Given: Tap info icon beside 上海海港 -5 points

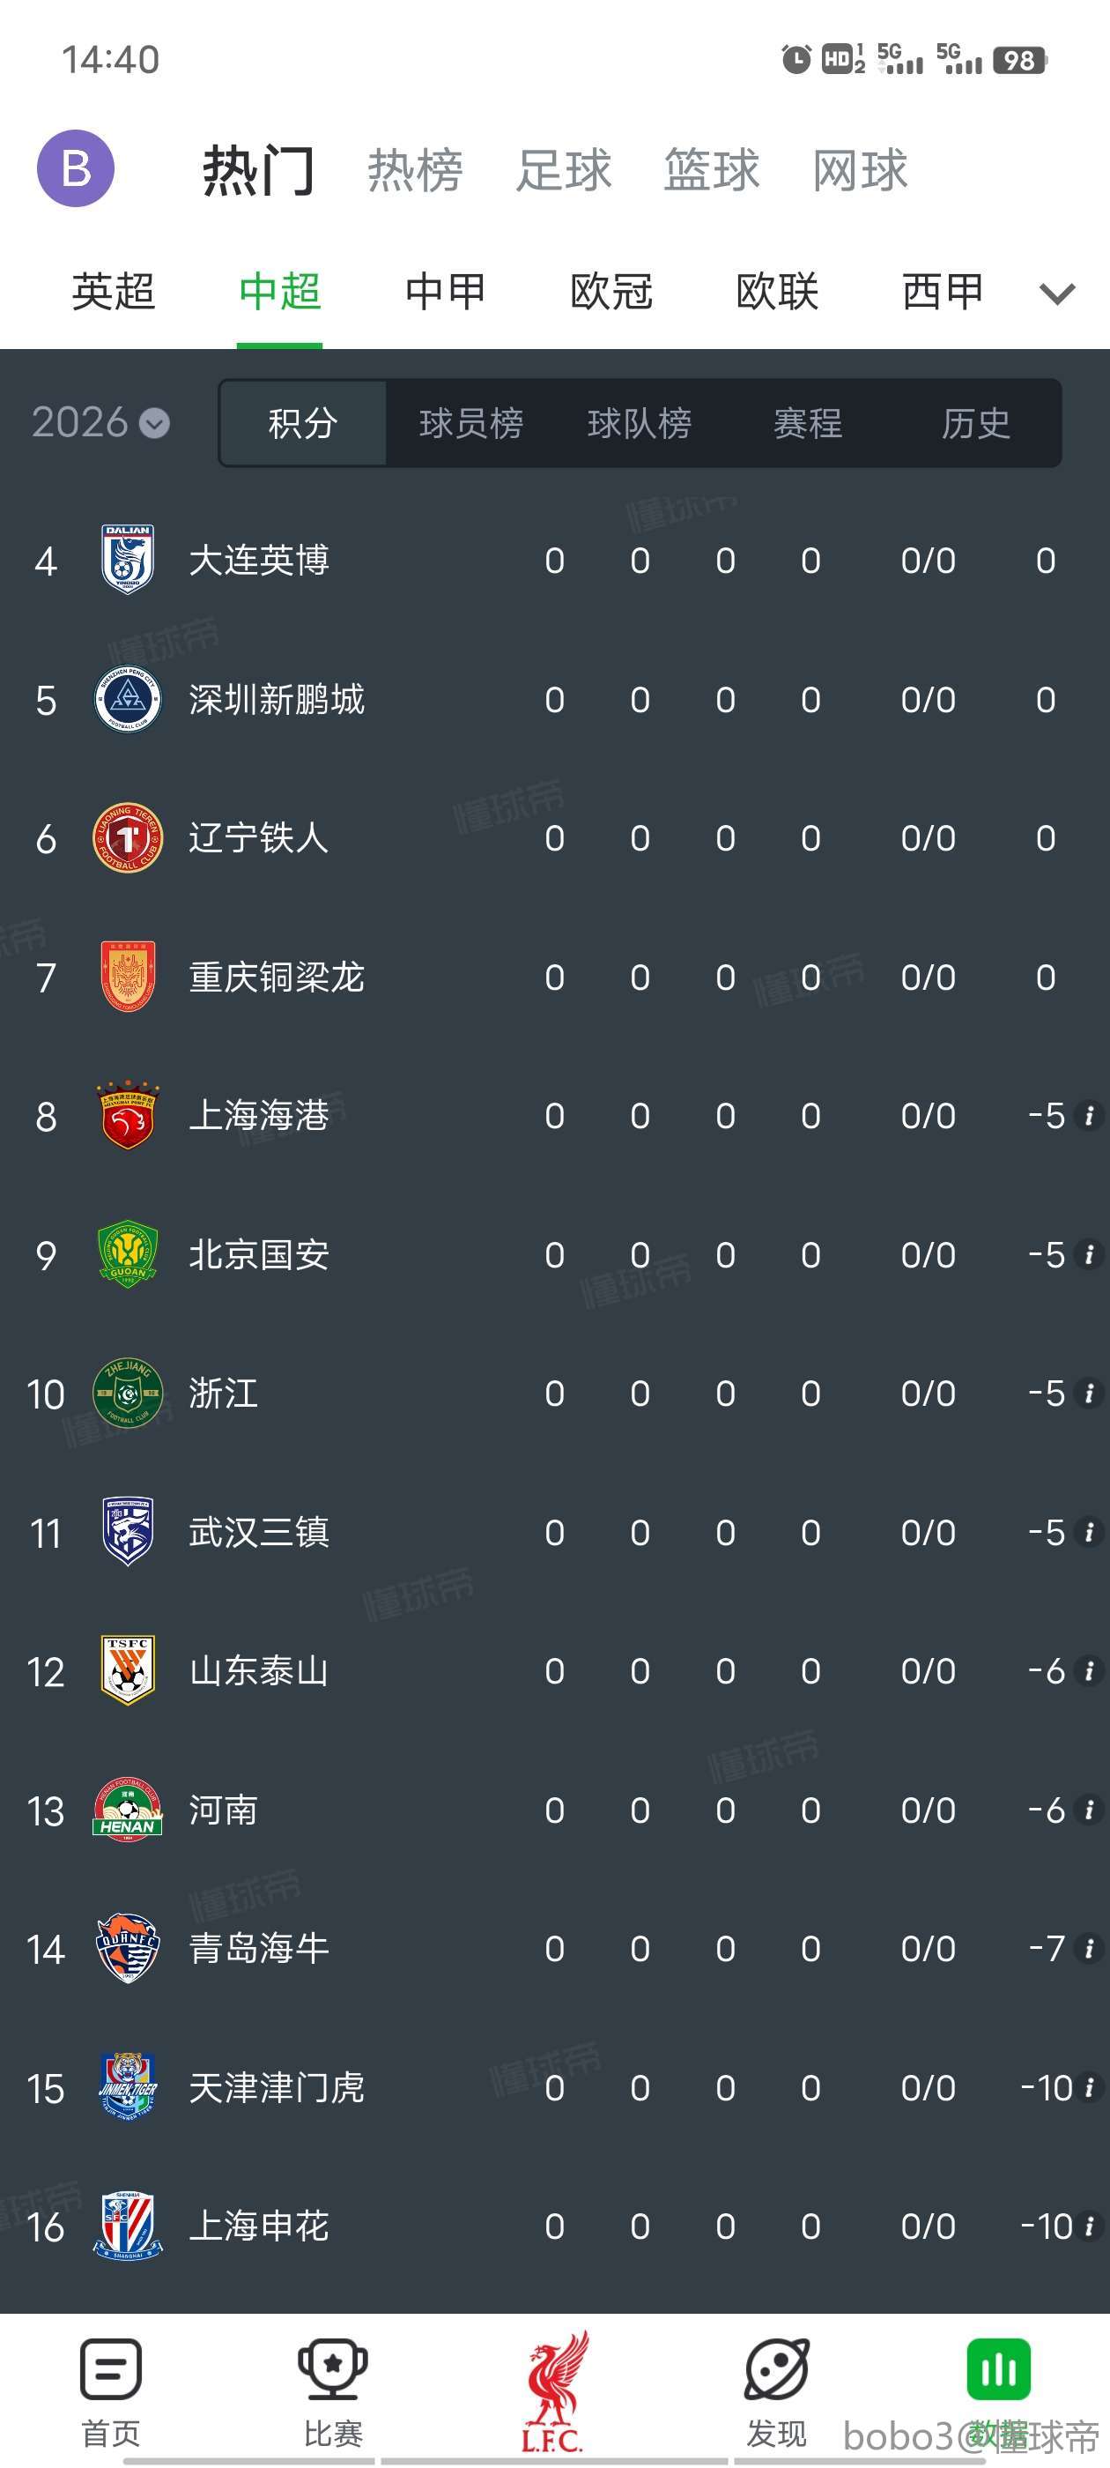Looking at the screenshot, I should pos(1089,1116).
